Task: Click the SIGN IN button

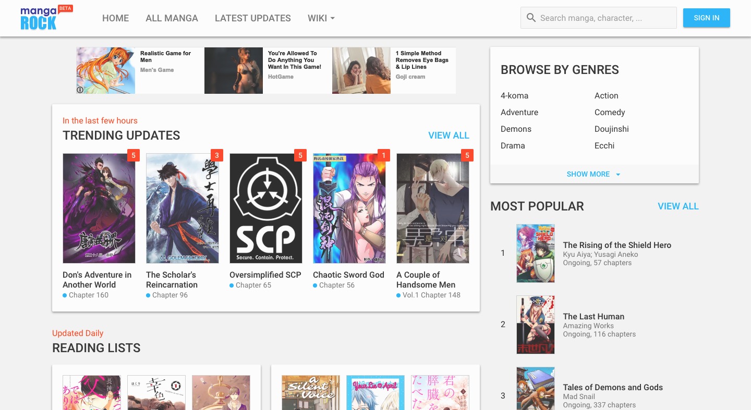Action: point(707,18)
